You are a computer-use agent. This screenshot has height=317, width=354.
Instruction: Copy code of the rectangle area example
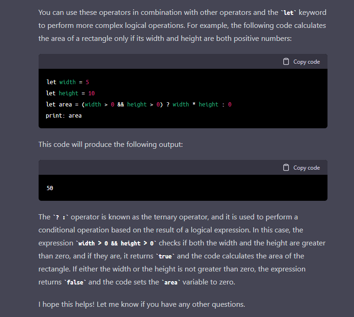tap(301, 62)
